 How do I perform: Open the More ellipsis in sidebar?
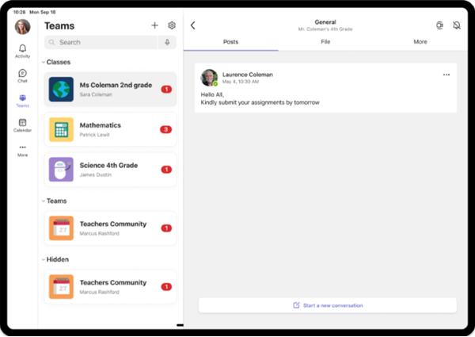tap(22, 151)
